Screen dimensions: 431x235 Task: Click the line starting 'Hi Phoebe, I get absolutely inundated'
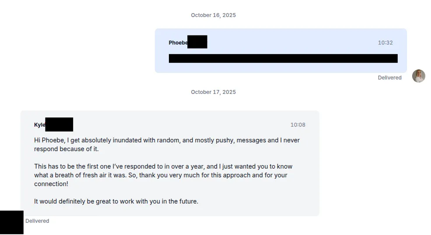click(167, 140)
